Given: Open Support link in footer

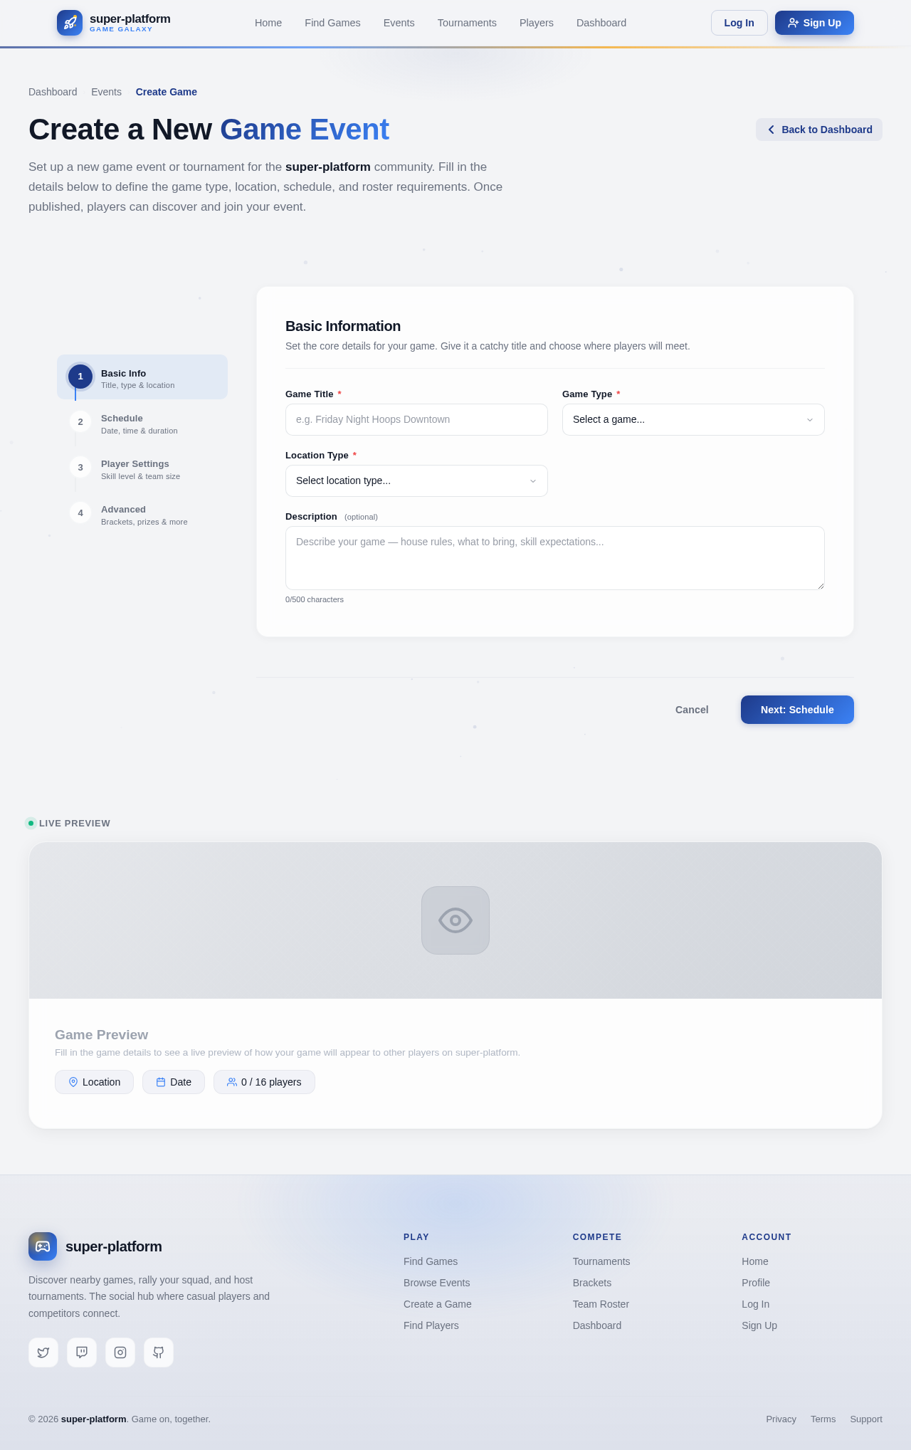Looking at the screenshot, I should [x=866, y=1419].
